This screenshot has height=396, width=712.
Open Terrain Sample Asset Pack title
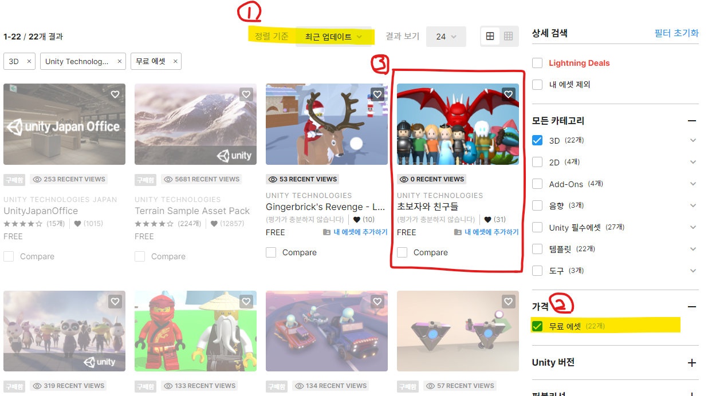tap(192, 211)
